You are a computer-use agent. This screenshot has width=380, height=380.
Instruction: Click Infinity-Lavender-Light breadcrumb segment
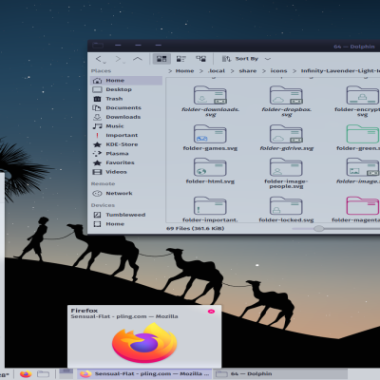[x=340, y=71]
